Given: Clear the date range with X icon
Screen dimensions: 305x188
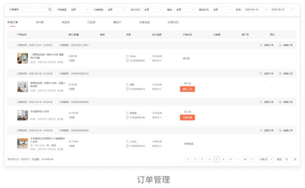Looking at the screenshot, I should [292, 9].
